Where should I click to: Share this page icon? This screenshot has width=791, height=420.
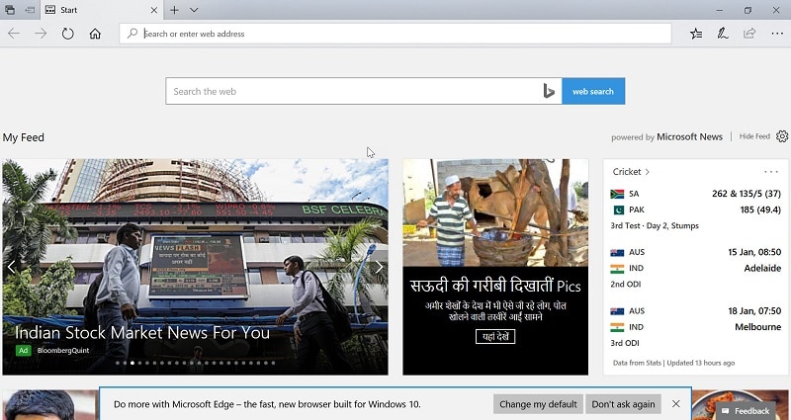(x=749, y=34)
